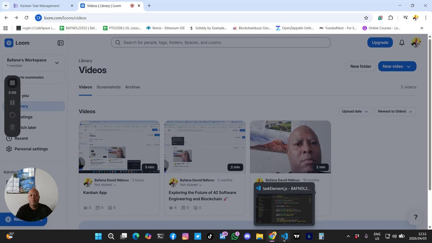Bookmark this page with the star icon
Screen dimensions: 432x243
pyautogui.click(x=366, y=18)
